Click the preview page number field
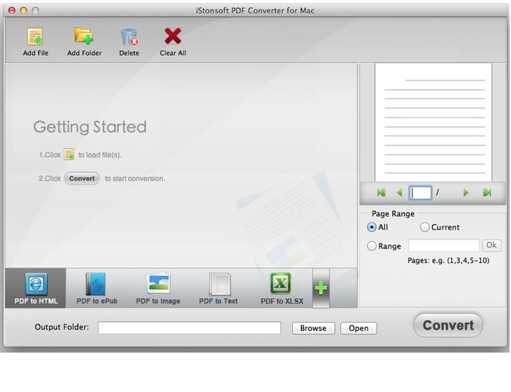Viewport: 511px width, 392px height. click(421, 192)
